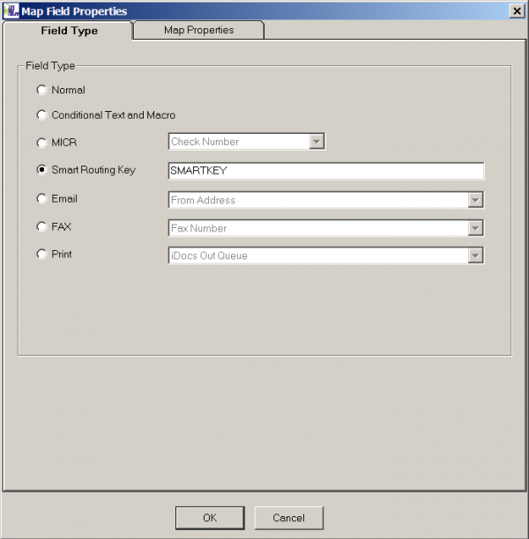Open the iDocs Out Queue dropdown
The width and height of the screenshot is (529, 539).
(x=476, y=255)
